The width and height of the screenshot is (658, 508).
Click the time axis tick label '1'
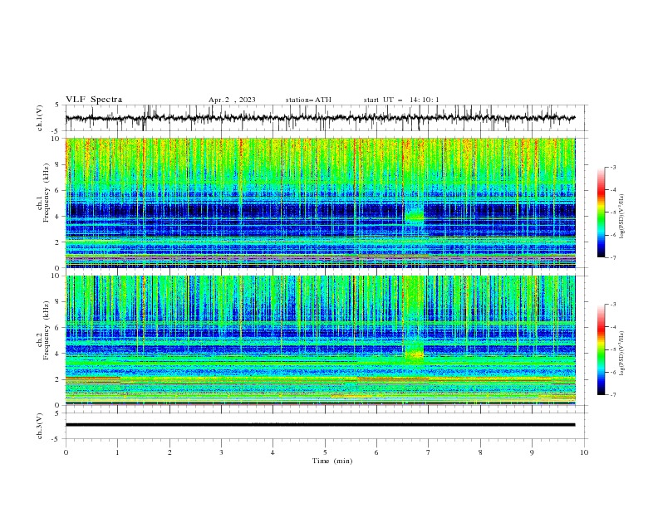117,452
